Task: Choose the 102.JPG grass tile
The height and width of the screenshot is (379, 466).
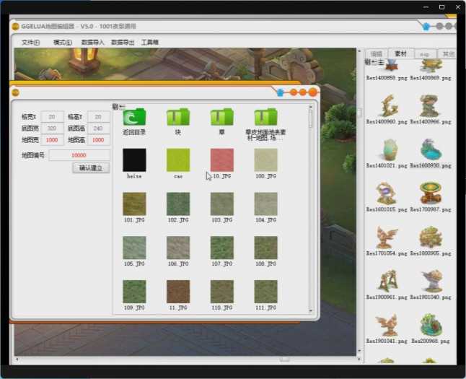Action: tap(178, 204)
